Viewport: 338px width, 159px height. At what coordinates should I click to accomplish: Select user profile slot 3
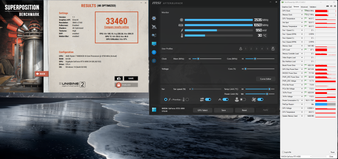(x=256, y=49)
